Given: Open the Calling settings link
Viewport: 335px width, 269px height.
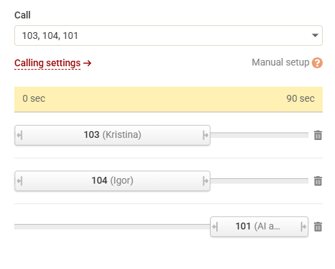Looking at the screenshot, I should [47, 63].
